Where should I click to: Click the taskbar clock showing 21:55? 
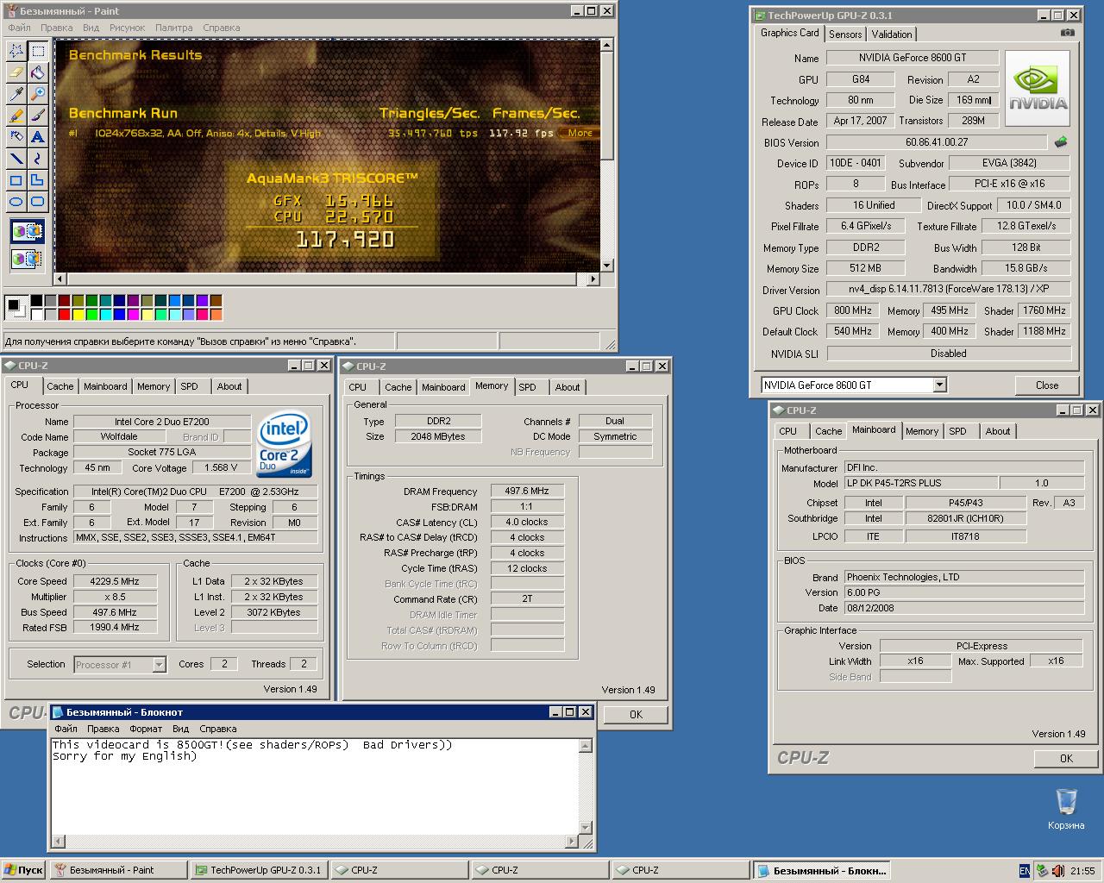point(1082,871)
